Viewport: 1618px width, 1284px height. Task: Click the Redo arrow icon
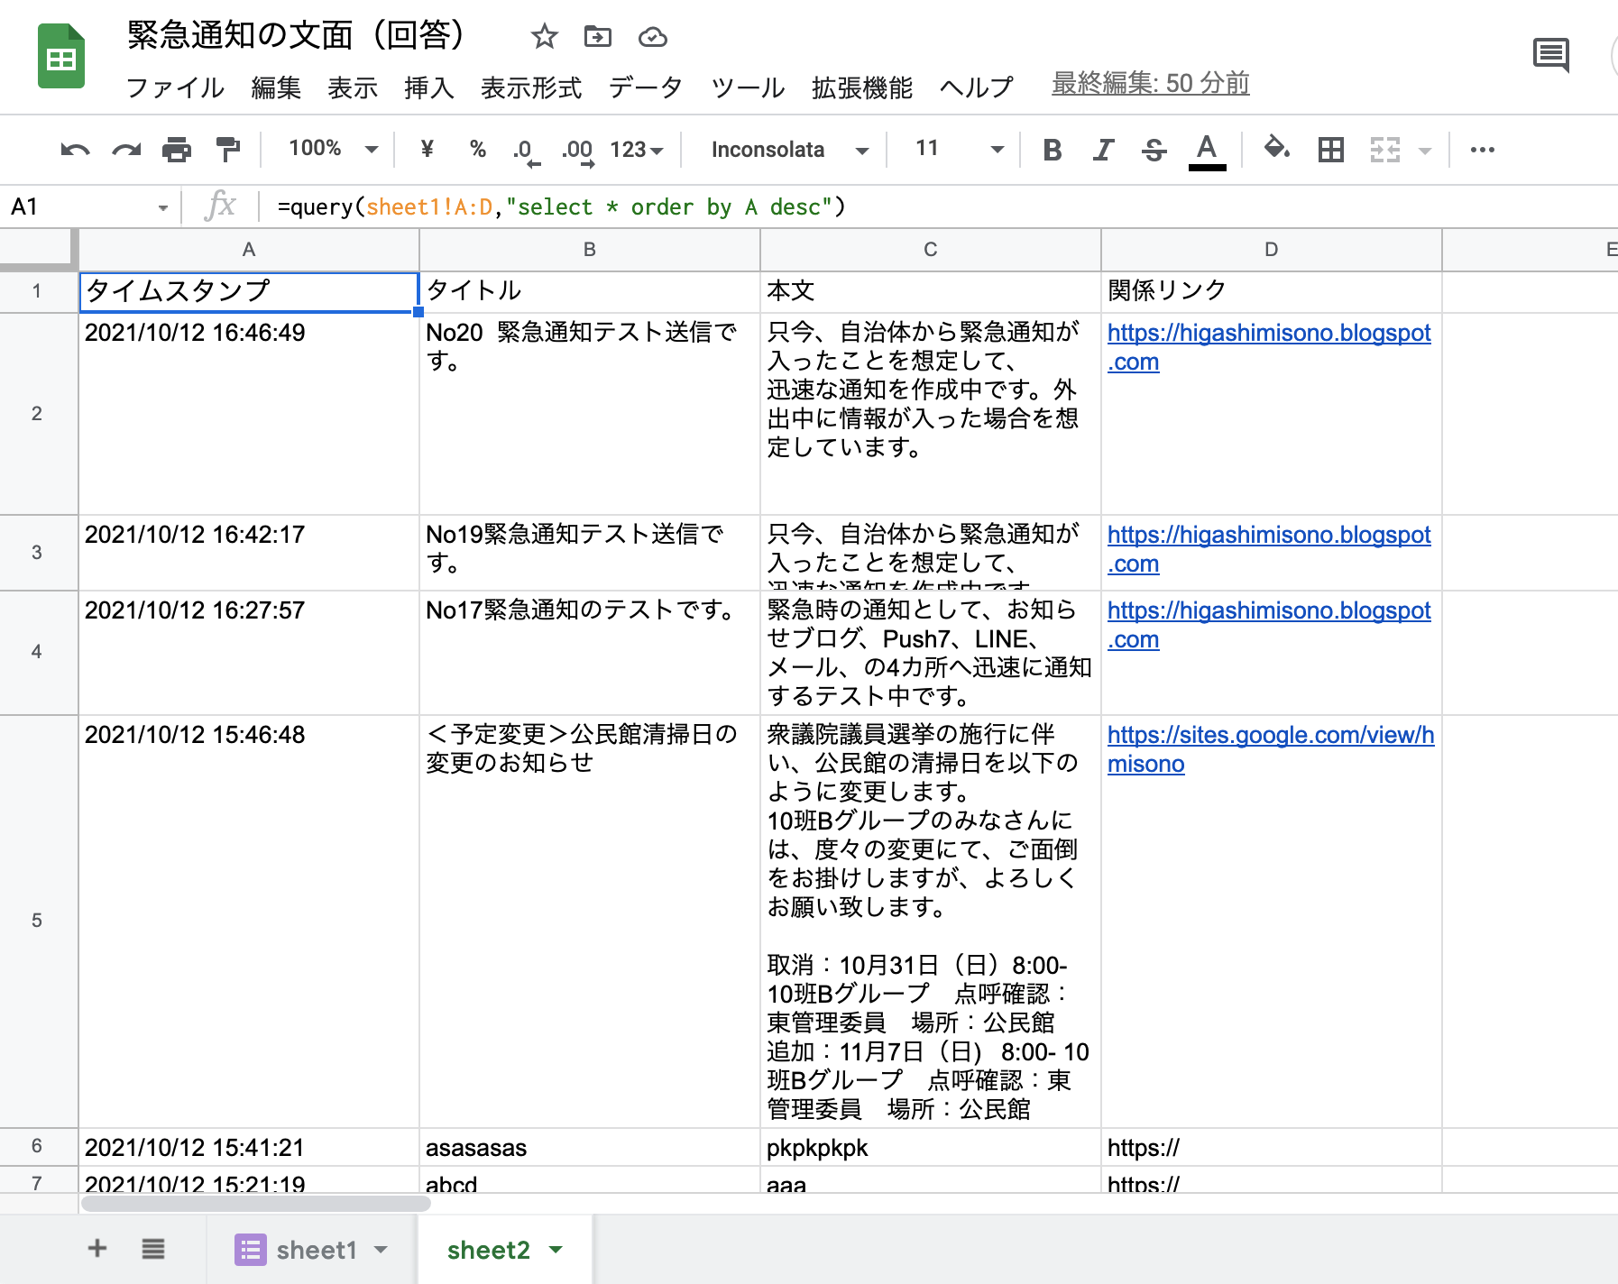[x=126, y=150]
